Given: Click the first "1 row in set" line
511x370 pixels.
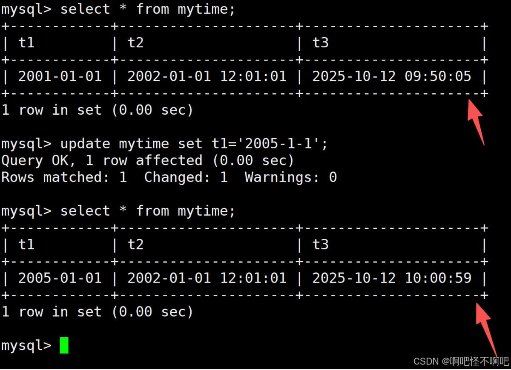Looking at the screenshot, I should click(97, 110).
